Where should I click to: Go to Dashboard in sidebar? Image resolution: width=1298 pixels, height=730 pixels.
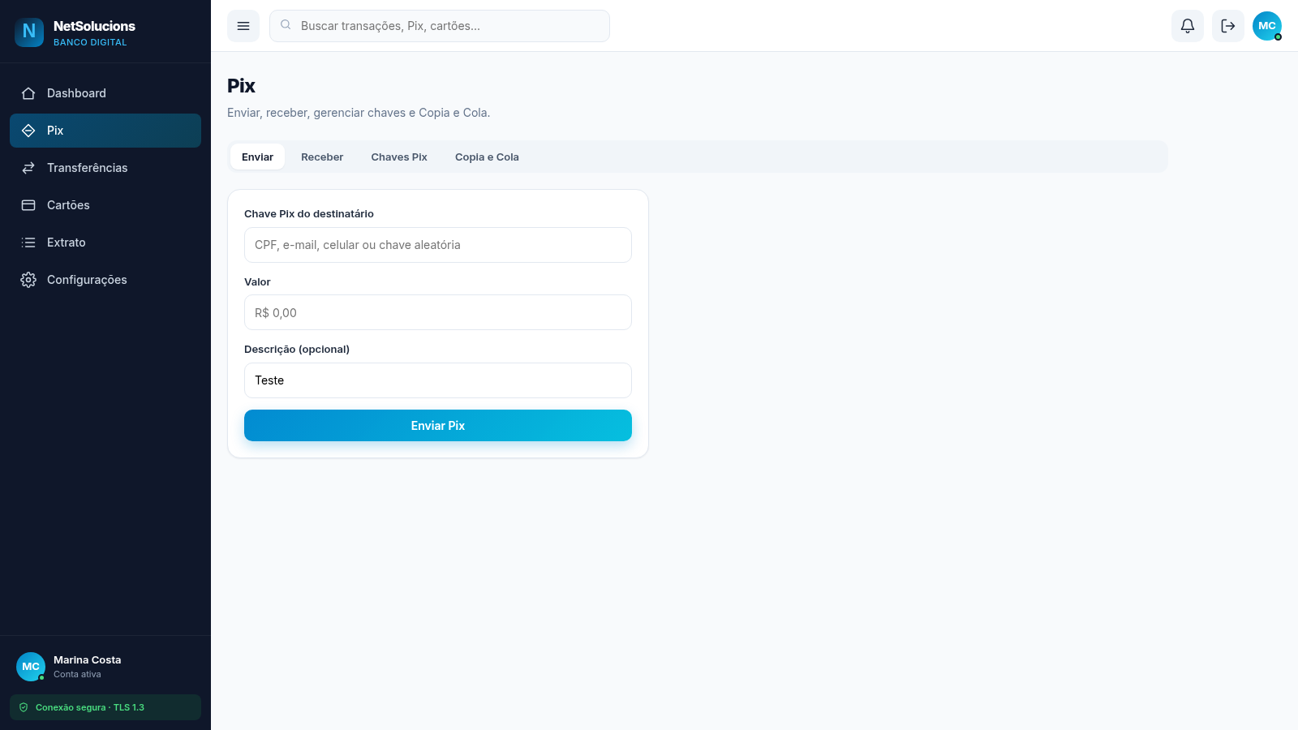[x=105, y=93]
